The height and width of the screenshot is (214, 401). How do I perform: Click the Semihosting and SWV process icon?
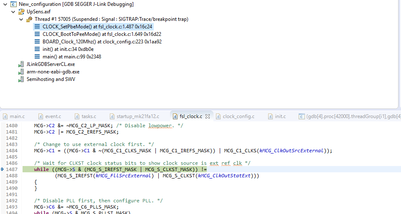pyautogui.click(x=21, y=79)
